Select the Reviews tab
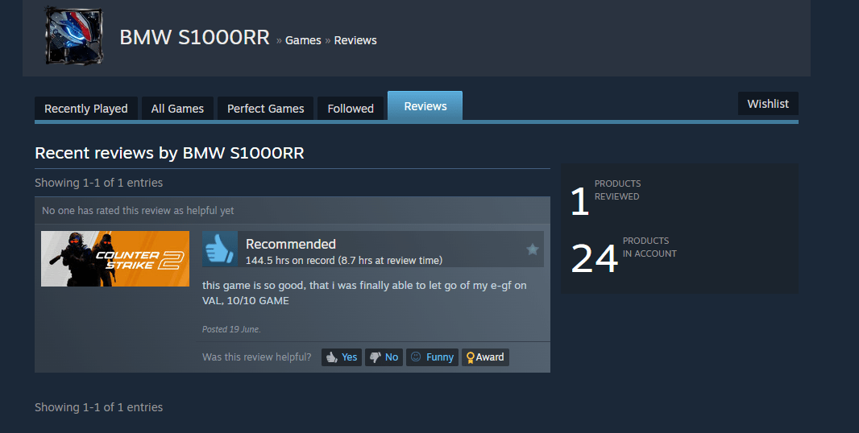The width and height of the screenshot is (859, 433). (425, 106)
